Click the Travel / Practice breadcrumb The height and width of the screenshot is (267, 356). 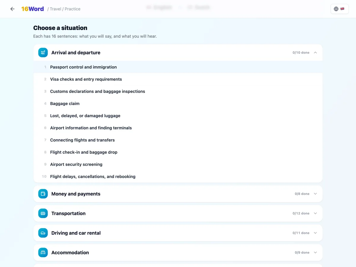(x=64, y=9)
